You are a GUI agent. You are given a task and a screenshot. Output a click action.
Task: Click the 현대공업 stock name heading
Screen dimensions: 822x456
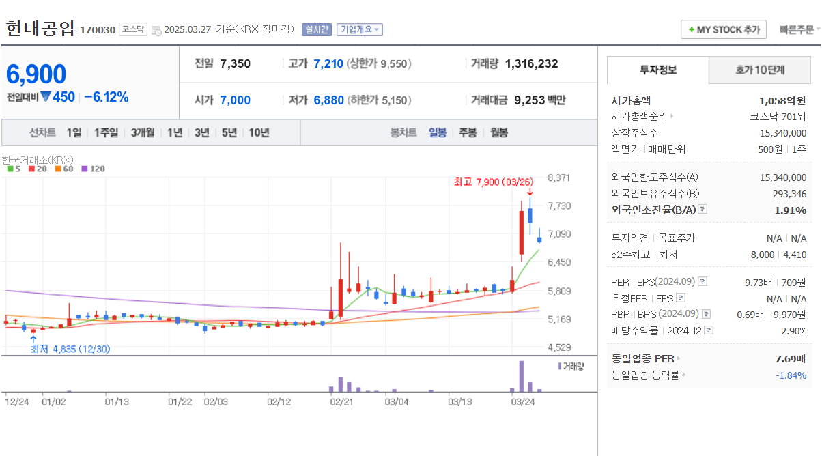(x=40, y=29)
